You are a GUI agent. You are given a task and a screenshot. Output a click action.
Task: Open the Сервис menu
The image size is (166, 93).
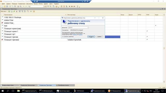46,4
